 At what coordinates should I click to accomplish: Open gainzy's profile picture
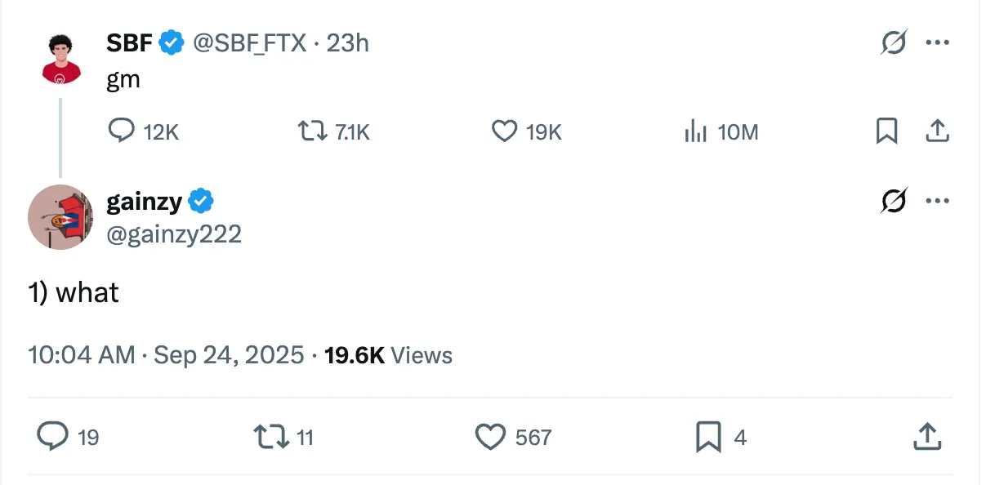pyautogui.click(x=60, y=216)
